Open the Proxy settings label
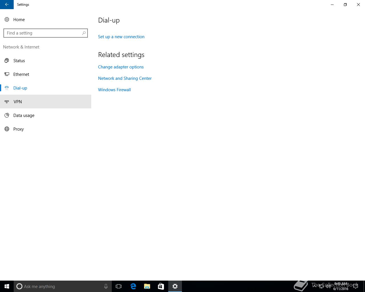365x292 pixels. [19, 129]
